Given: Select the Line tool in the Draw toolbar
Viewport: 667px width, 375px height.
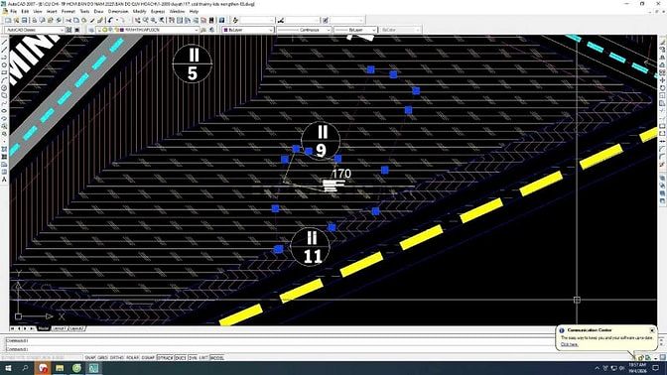Looking at the screenshot, I should (4, 42).
